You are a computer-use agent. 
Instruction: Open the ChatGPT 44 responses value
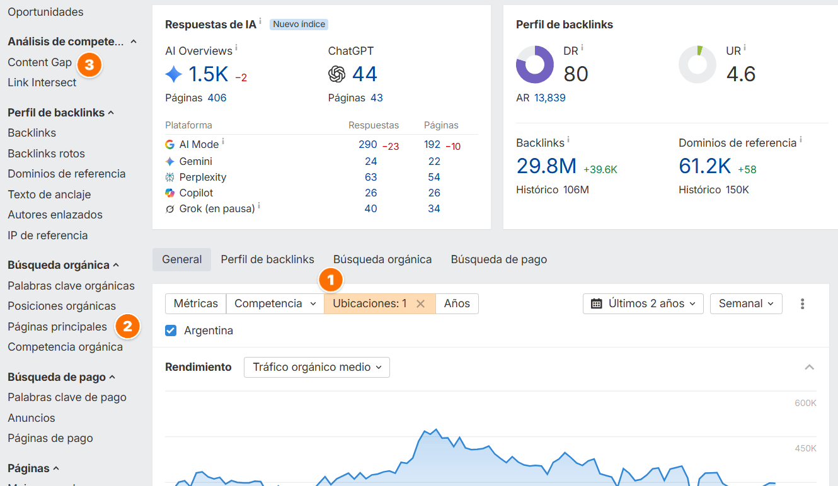click(x=365, y=74)
